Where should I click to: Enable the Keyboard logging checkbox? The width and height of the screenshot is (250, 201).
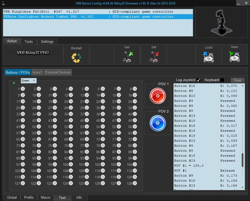click(222, 80)
